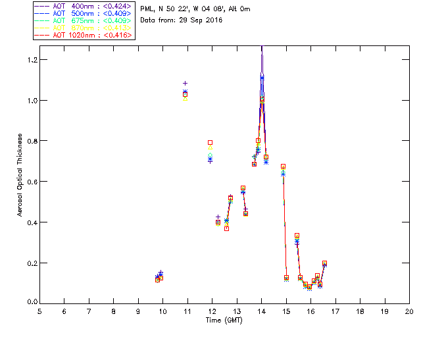Click the x-axis label for hour 20
The image size is (421, 337).
[x=409, y=311]
